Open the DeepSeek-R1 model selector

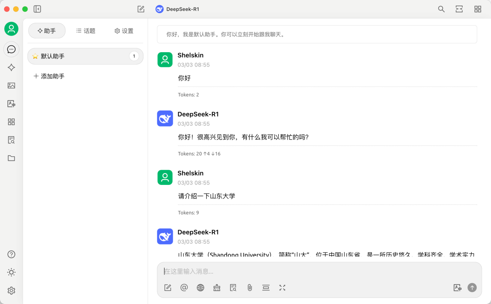[177, 9]
